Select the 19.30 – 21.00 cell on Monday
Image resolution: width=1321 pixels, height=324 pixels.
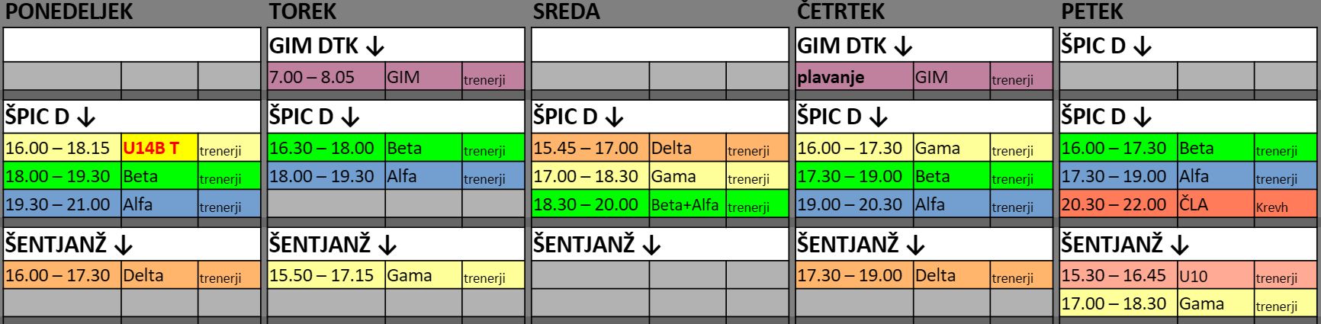[62, 205]
